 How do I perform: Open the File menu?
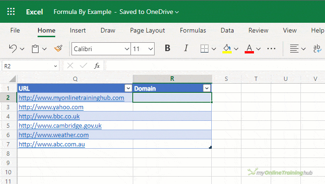[15, 31]
